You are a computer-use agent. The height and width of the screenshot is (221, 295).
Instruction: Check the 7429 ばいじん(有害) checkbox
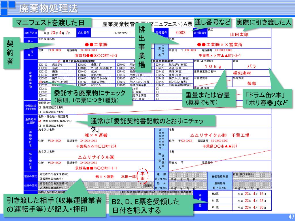[157, 82]
